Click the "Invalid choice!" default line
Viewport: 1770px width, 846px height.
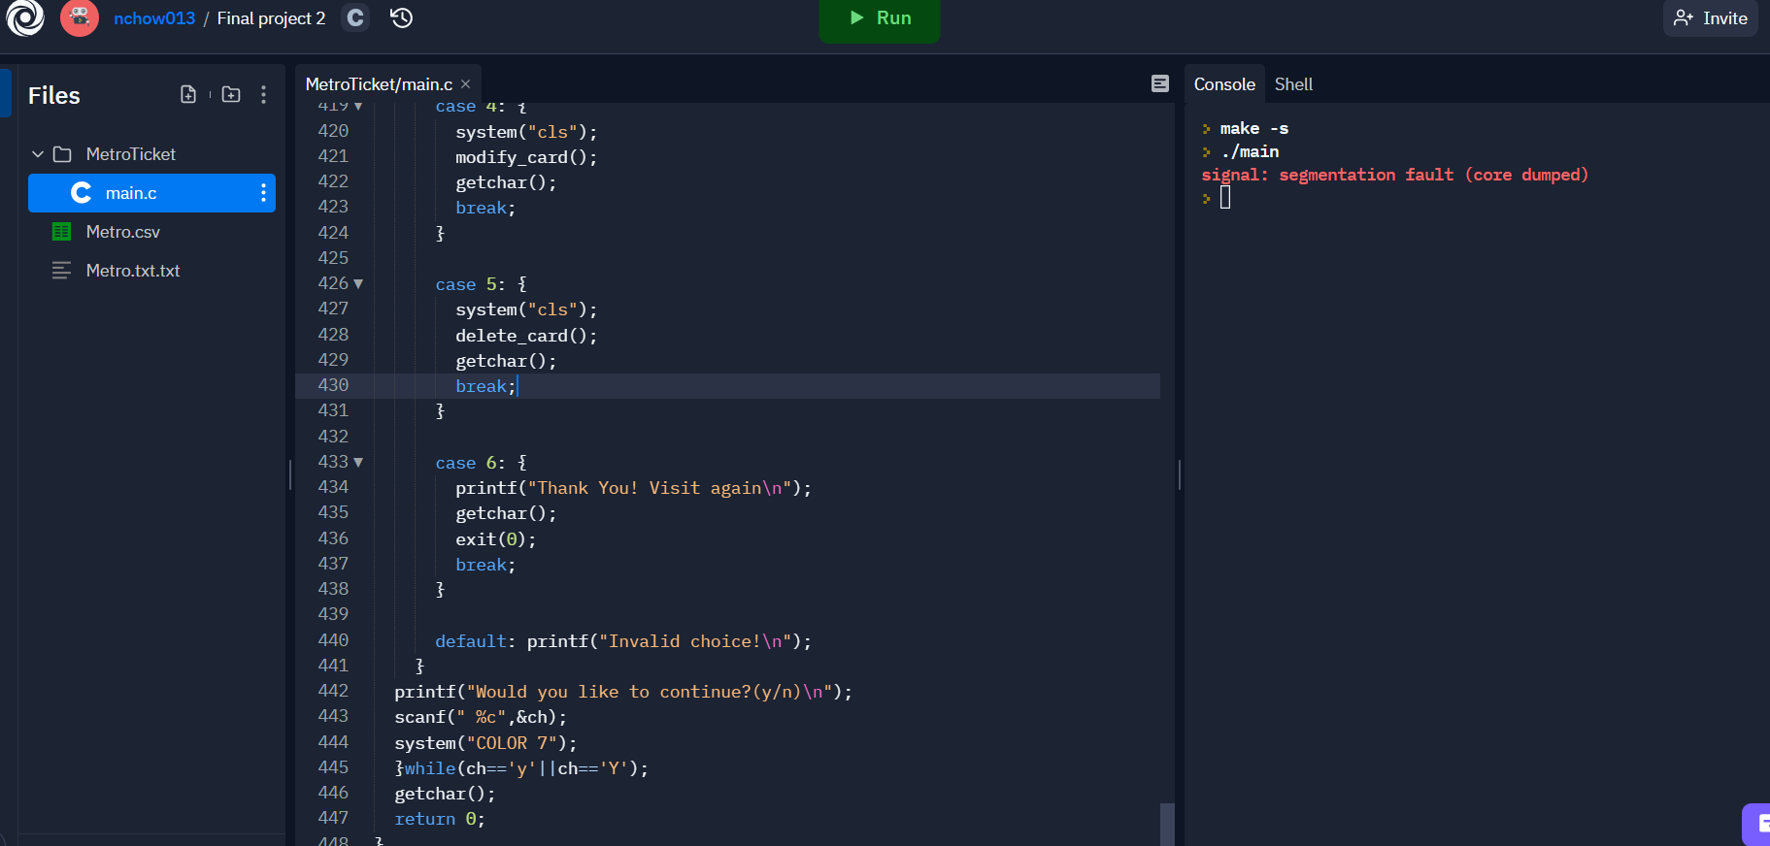pyautogui.click(x=623, y=641)
